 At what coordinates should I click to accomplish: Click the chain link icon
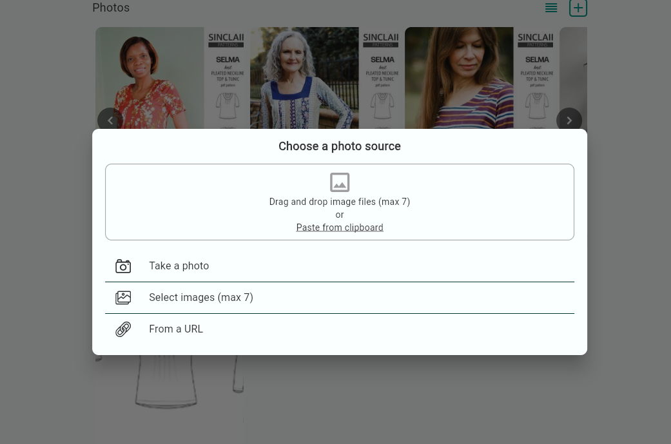click(x=123, y=329)
